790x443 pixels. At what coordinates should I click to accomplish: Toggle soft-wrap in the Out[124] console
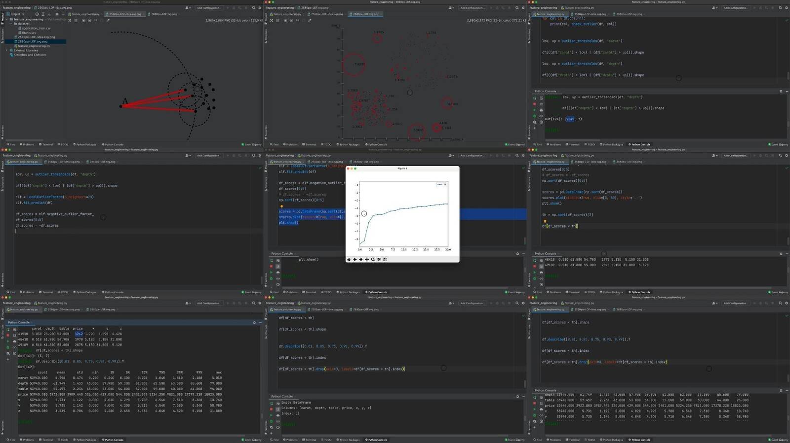pos(541,98)
